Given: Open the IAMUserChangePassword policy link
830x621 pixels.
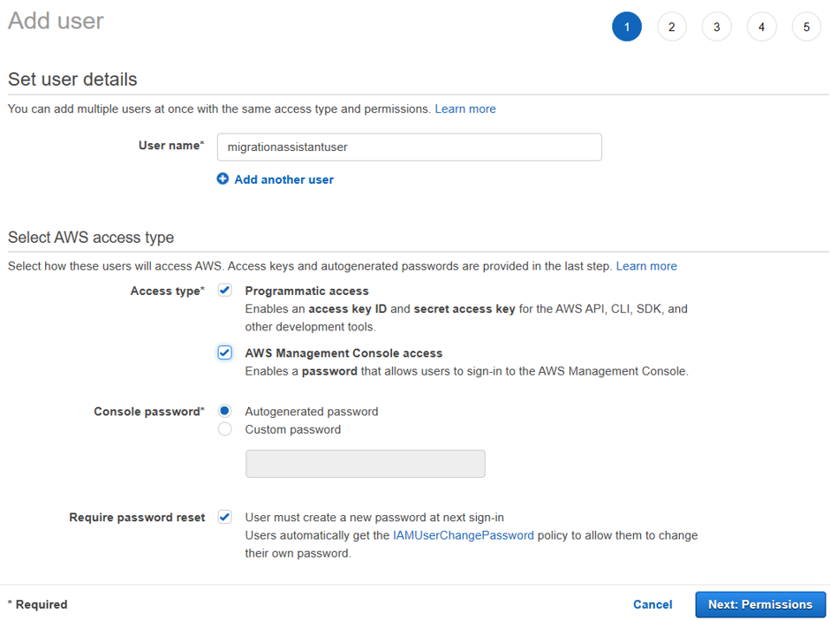Looking at the screenshot, I should click(463, 534).
